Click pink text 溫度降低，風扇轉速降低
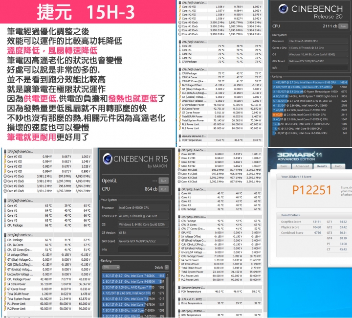 (x=52, y=50)
